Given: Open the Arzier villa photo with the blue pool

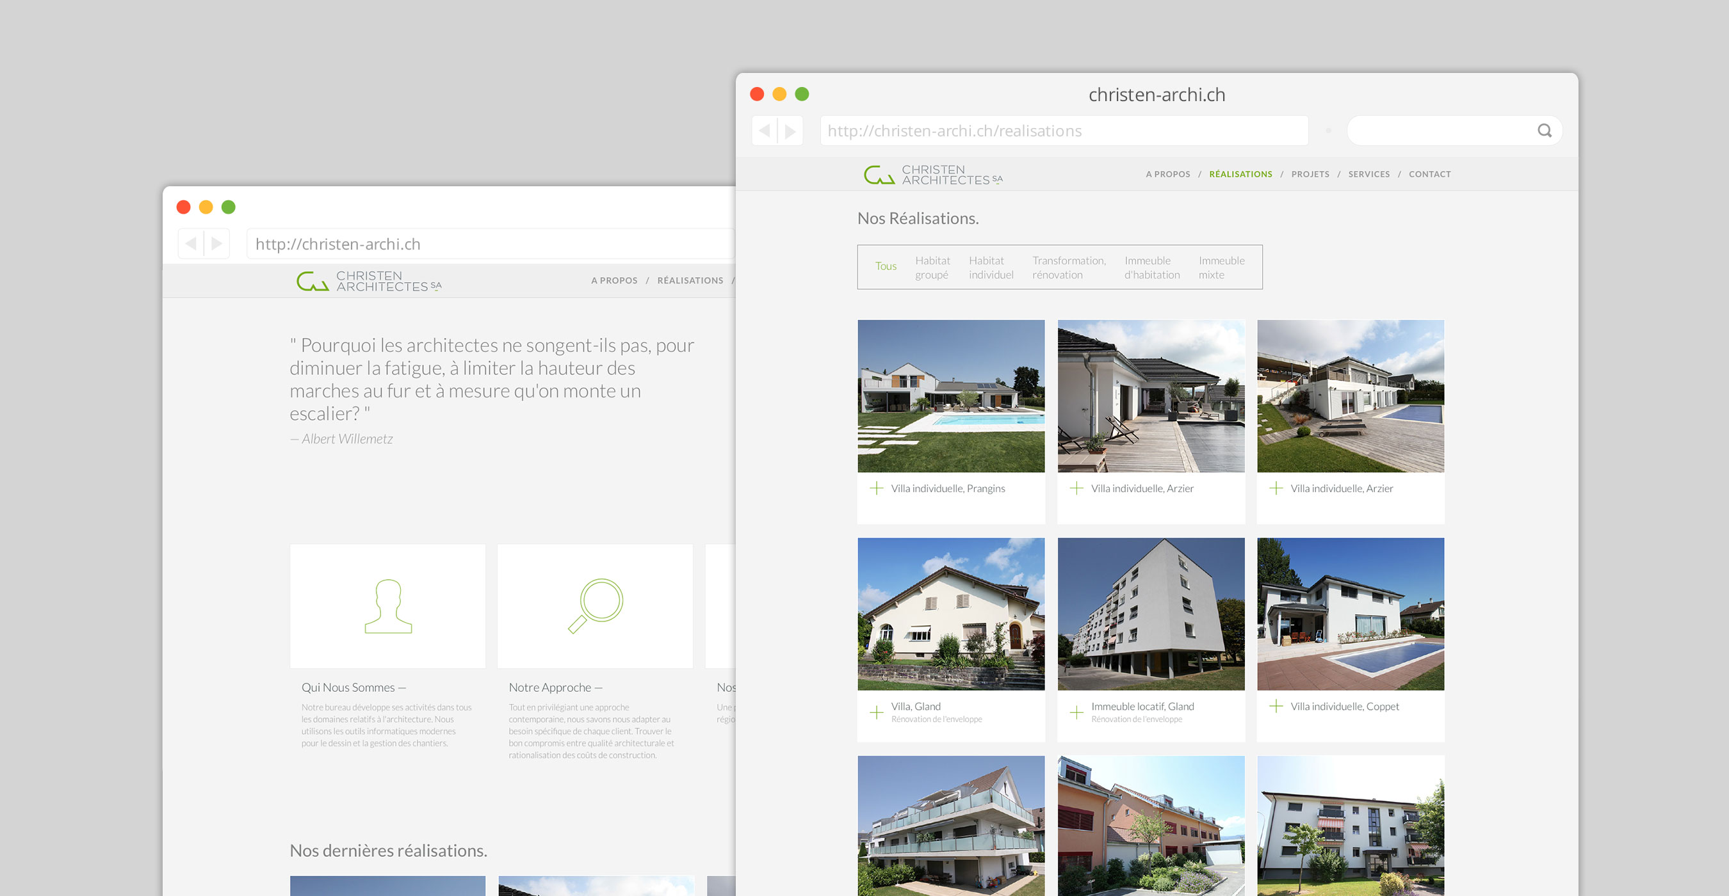Looking at the screenshot, I should pos(1351,396).
